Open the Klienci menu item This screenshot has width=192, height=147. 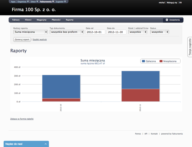28,20
